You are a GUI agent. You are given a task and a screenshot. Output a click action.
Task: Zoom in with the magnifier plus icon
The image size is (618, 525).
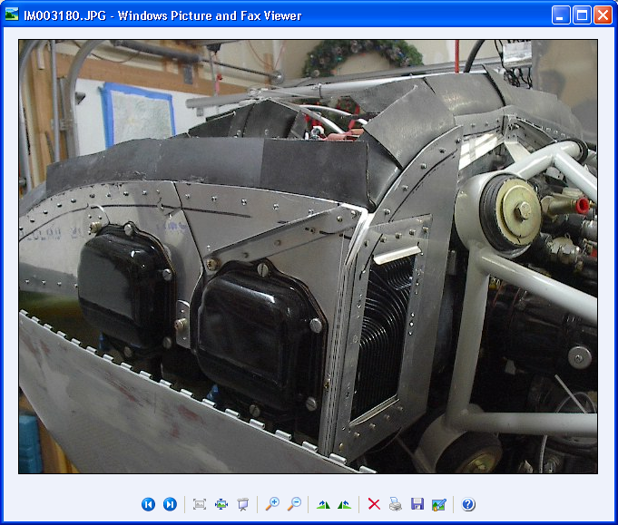click(272, 504)
